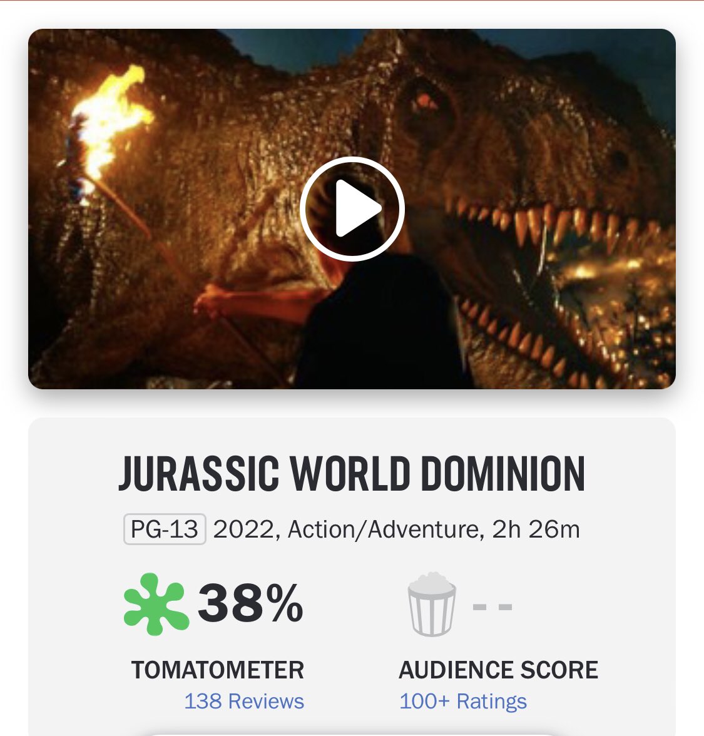The height and width of the screenshot is (736, 704).
Task: Click the grey popcorn bucket icon
Action: coord(431,605)
